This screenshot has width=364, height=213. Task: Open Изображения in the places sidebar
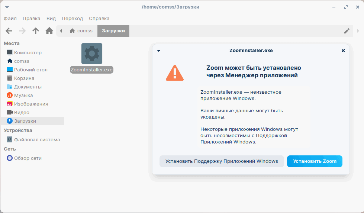31,104
